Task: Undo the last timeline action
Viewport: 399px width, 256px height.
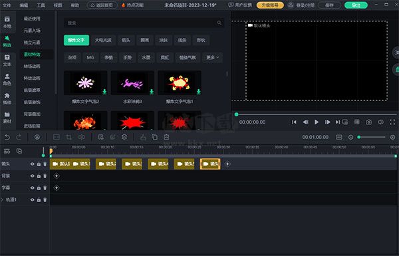Action: tap(7, 138)
